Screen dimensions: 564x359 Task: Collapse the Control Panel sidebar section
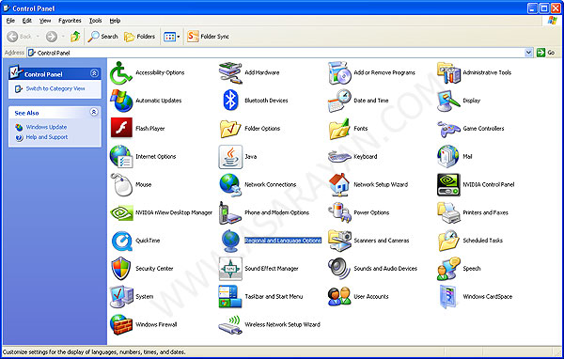tap(94, 73)
